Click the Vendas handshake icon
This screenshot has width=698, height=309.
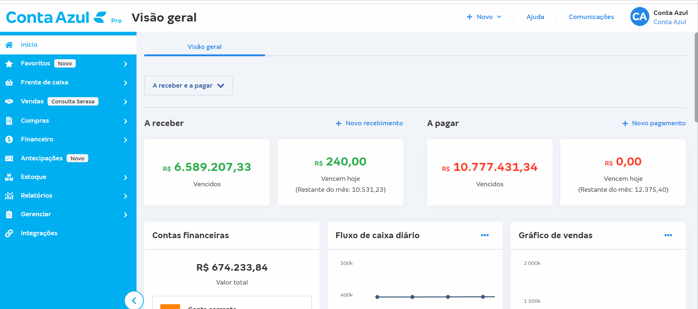(9, 102)
